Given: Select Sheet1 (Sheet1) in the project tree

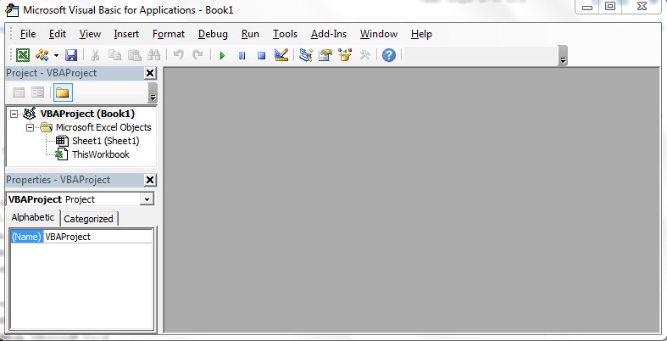Looking at the screenshot, I should coord(105,141).
